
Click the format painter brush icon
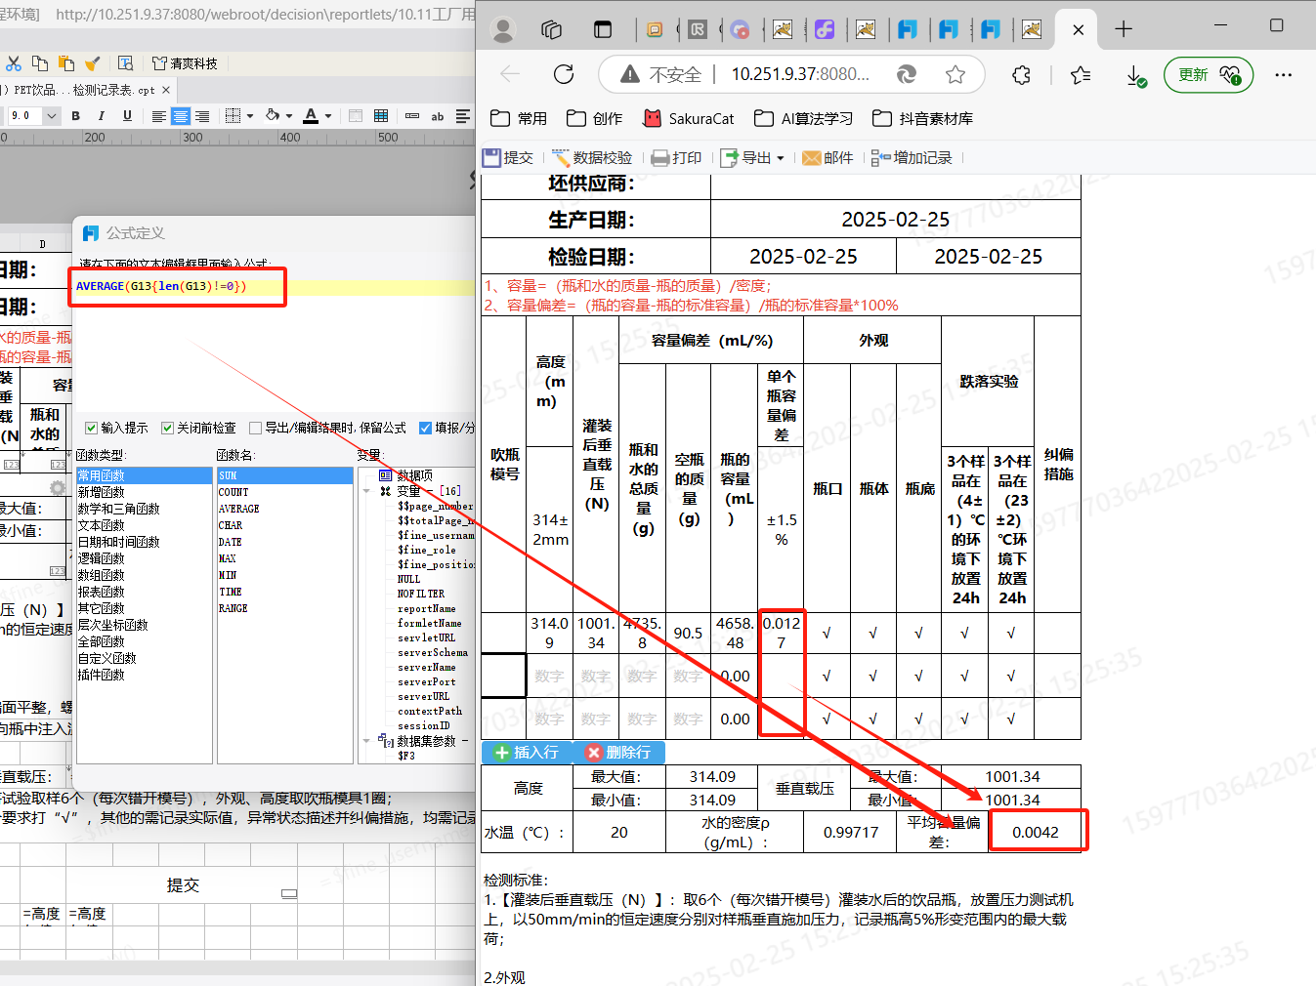(x=93, y=63)
